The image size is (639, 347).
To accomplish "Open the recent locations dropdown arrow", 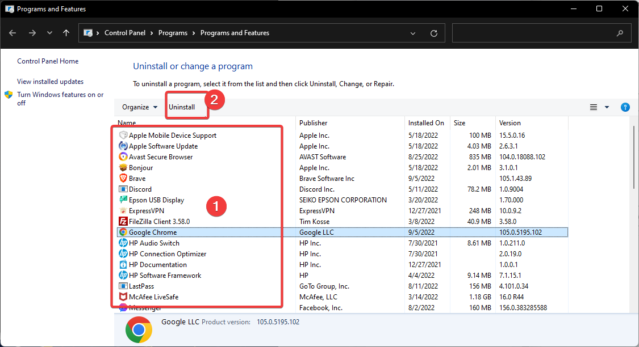I will (49, 33).
